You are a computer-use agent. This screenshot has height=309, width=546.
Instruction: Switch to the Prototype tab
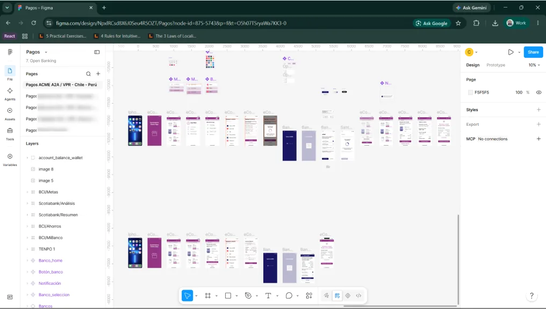point(495,65)
